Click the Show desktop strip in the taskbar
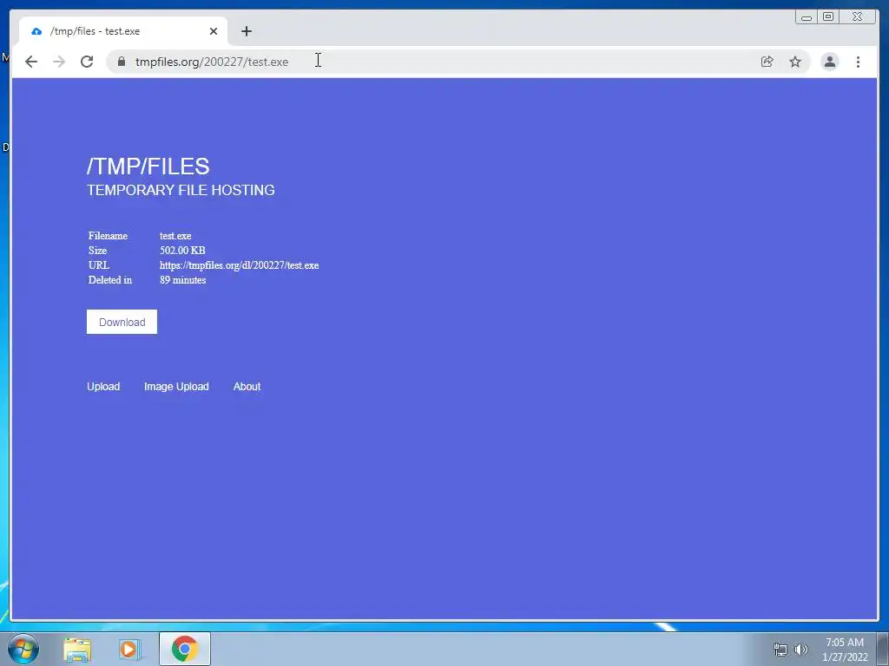This screenshot has width=889, height=666. [883, 649]
